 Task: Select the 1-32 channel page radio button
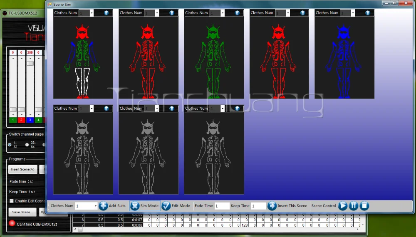tap(10, 145)
